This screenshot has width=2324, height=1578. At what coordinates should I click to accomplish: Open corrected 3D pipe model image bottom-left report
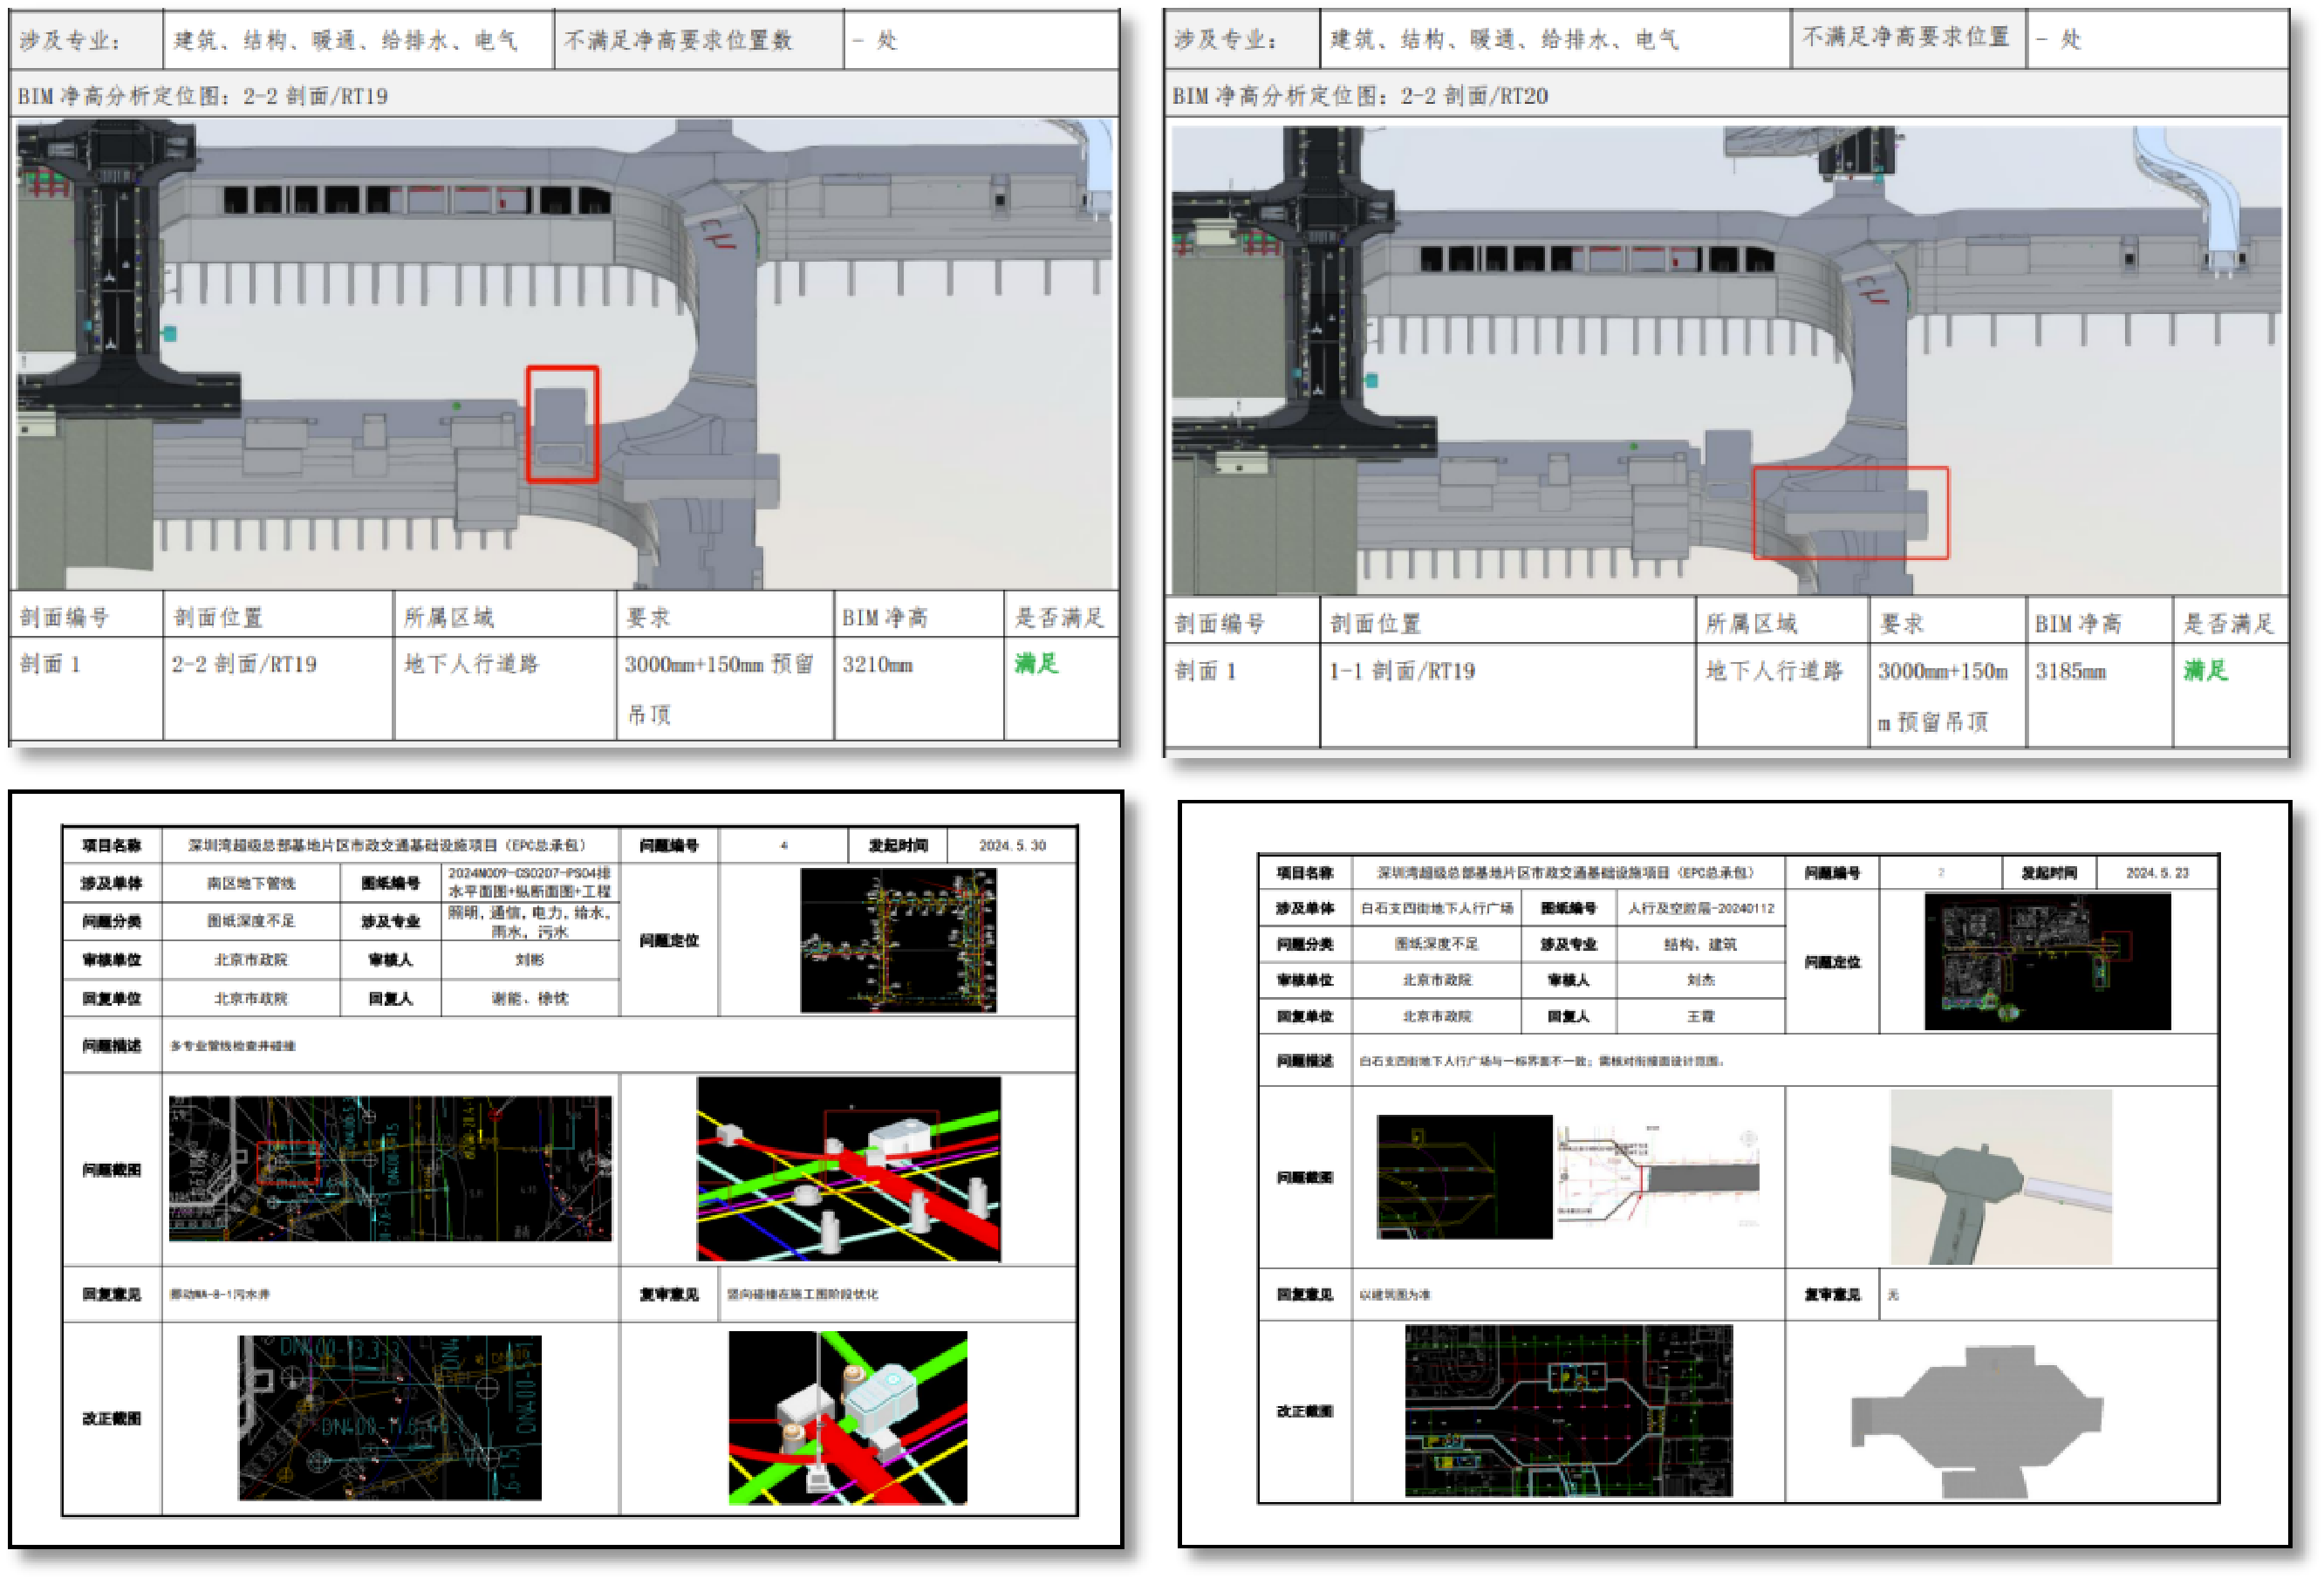click(x=848, y=1417)
